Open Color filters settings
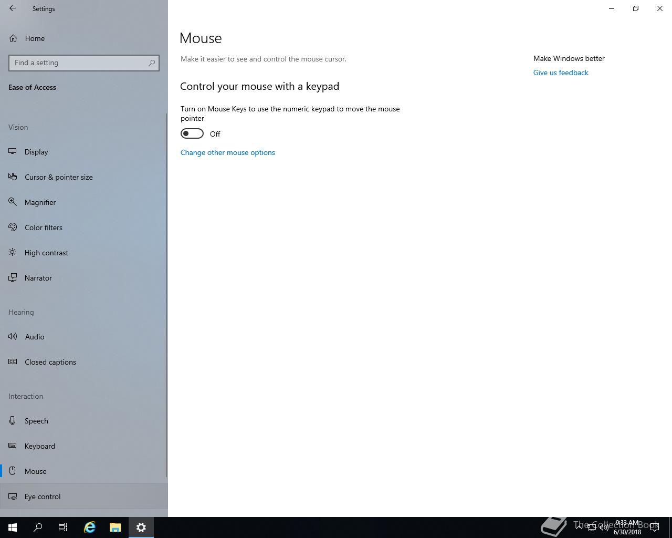This screenshot has height=538, width=672. click(x=84, y=227)
